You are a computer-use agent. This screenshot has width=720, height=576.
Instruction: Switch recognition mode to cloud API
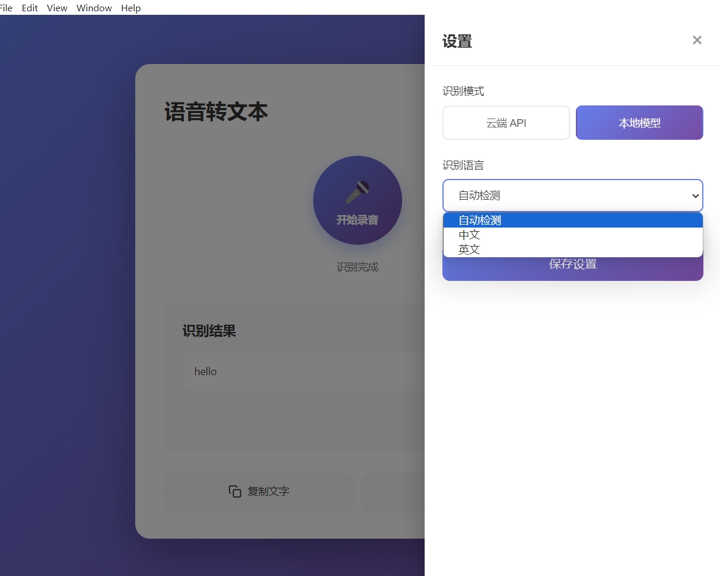(x=506, y=123)
